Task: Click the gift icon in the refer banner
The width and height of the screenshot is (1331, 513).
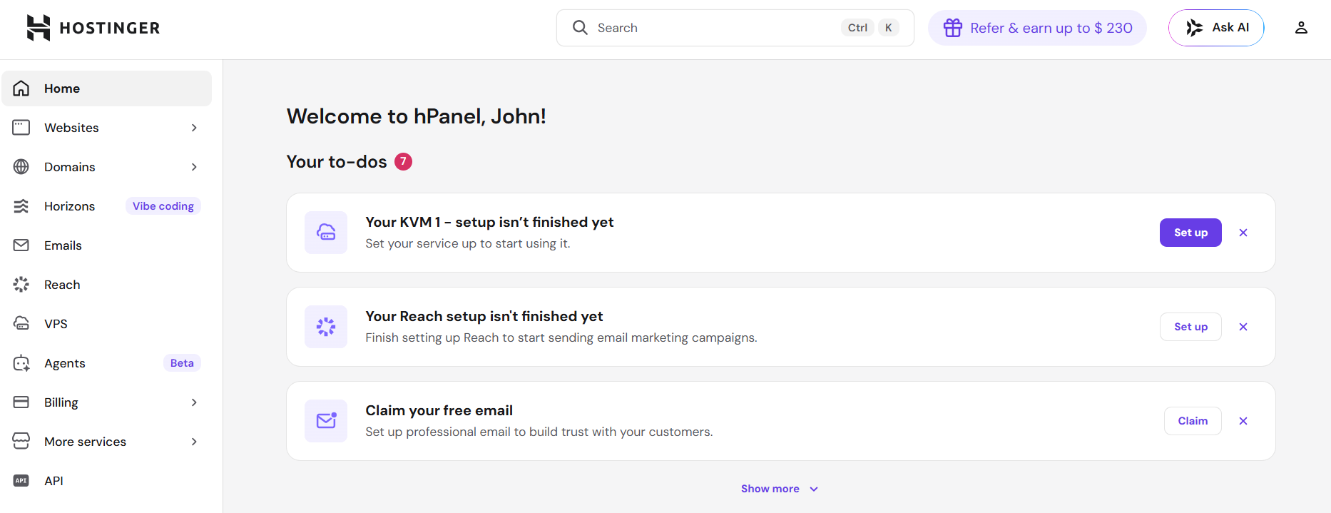Action: (x=953, y=28)
